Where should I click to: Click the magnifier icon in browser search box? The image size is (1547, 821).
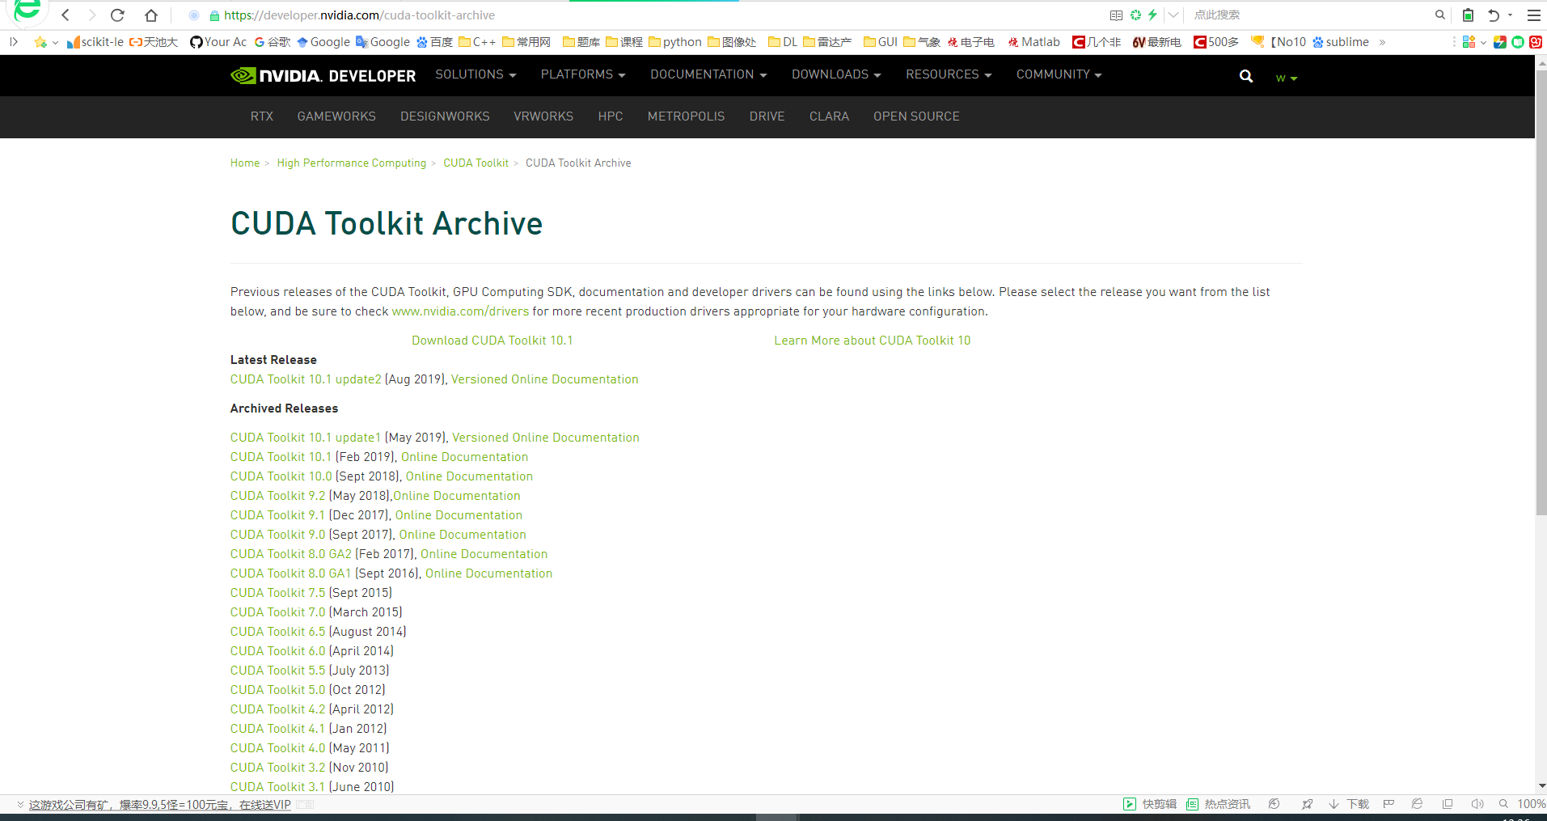coord(1440,15)
